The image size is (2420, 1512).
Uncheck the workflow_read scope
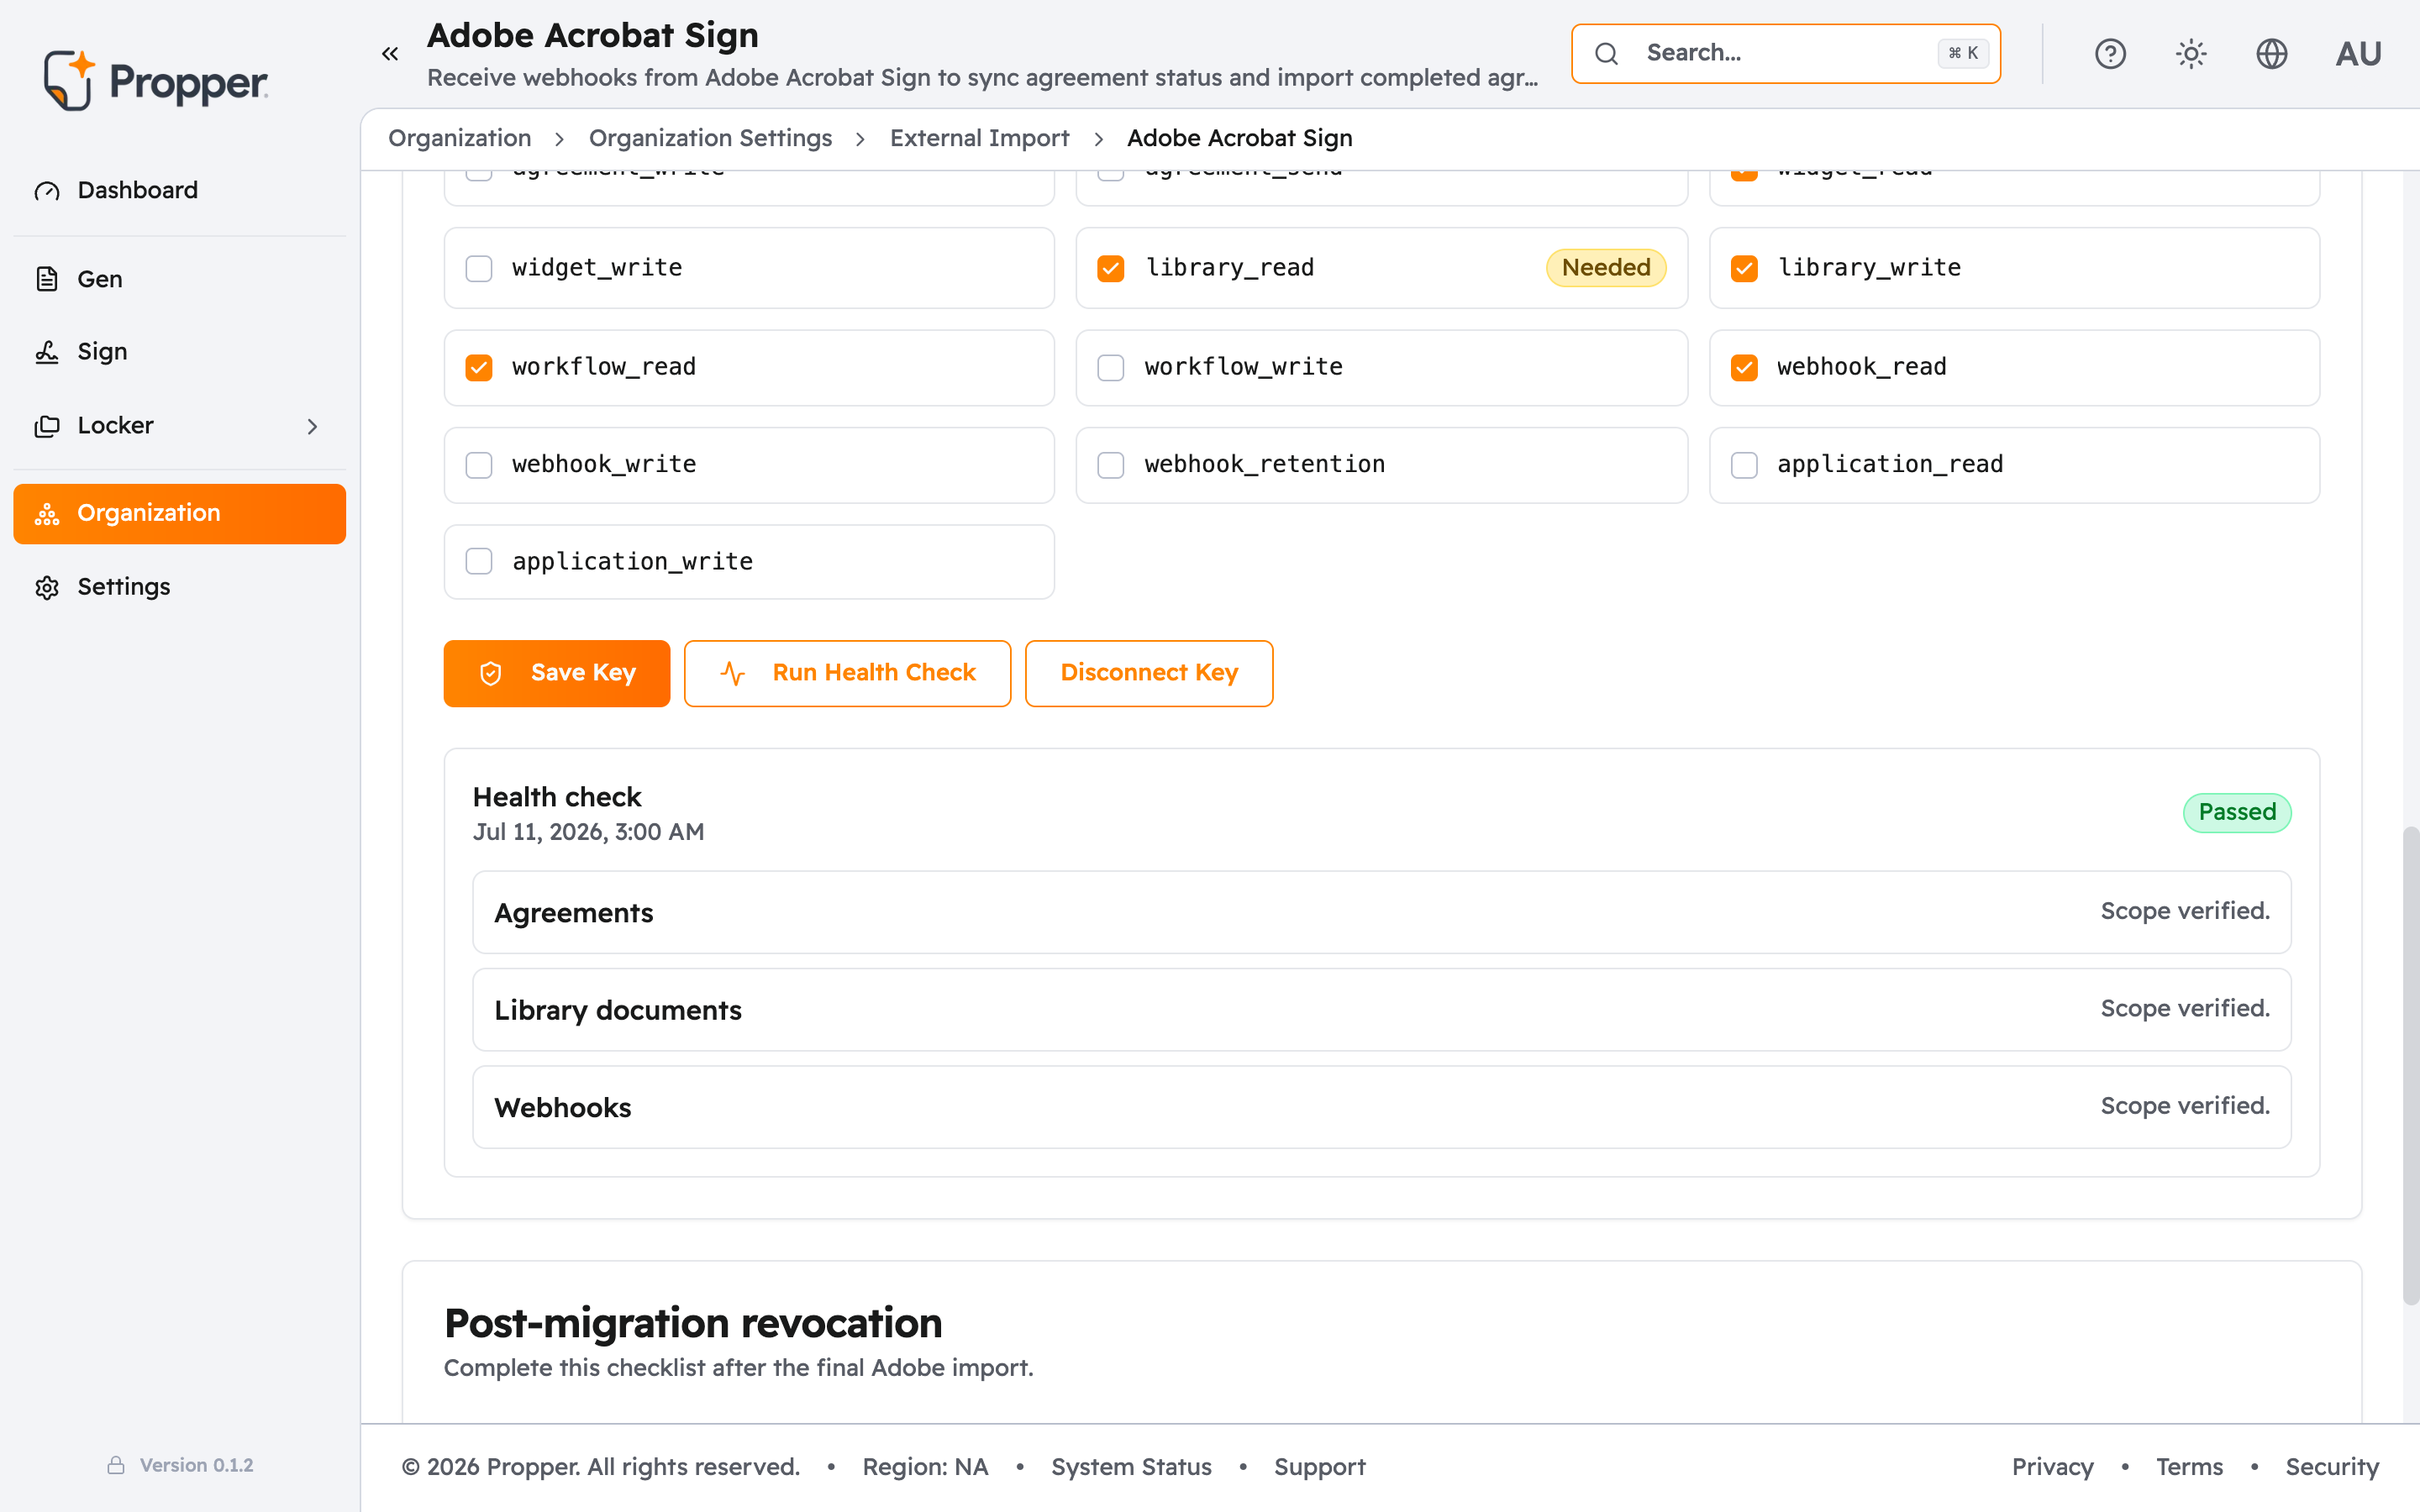coord(479,367)
